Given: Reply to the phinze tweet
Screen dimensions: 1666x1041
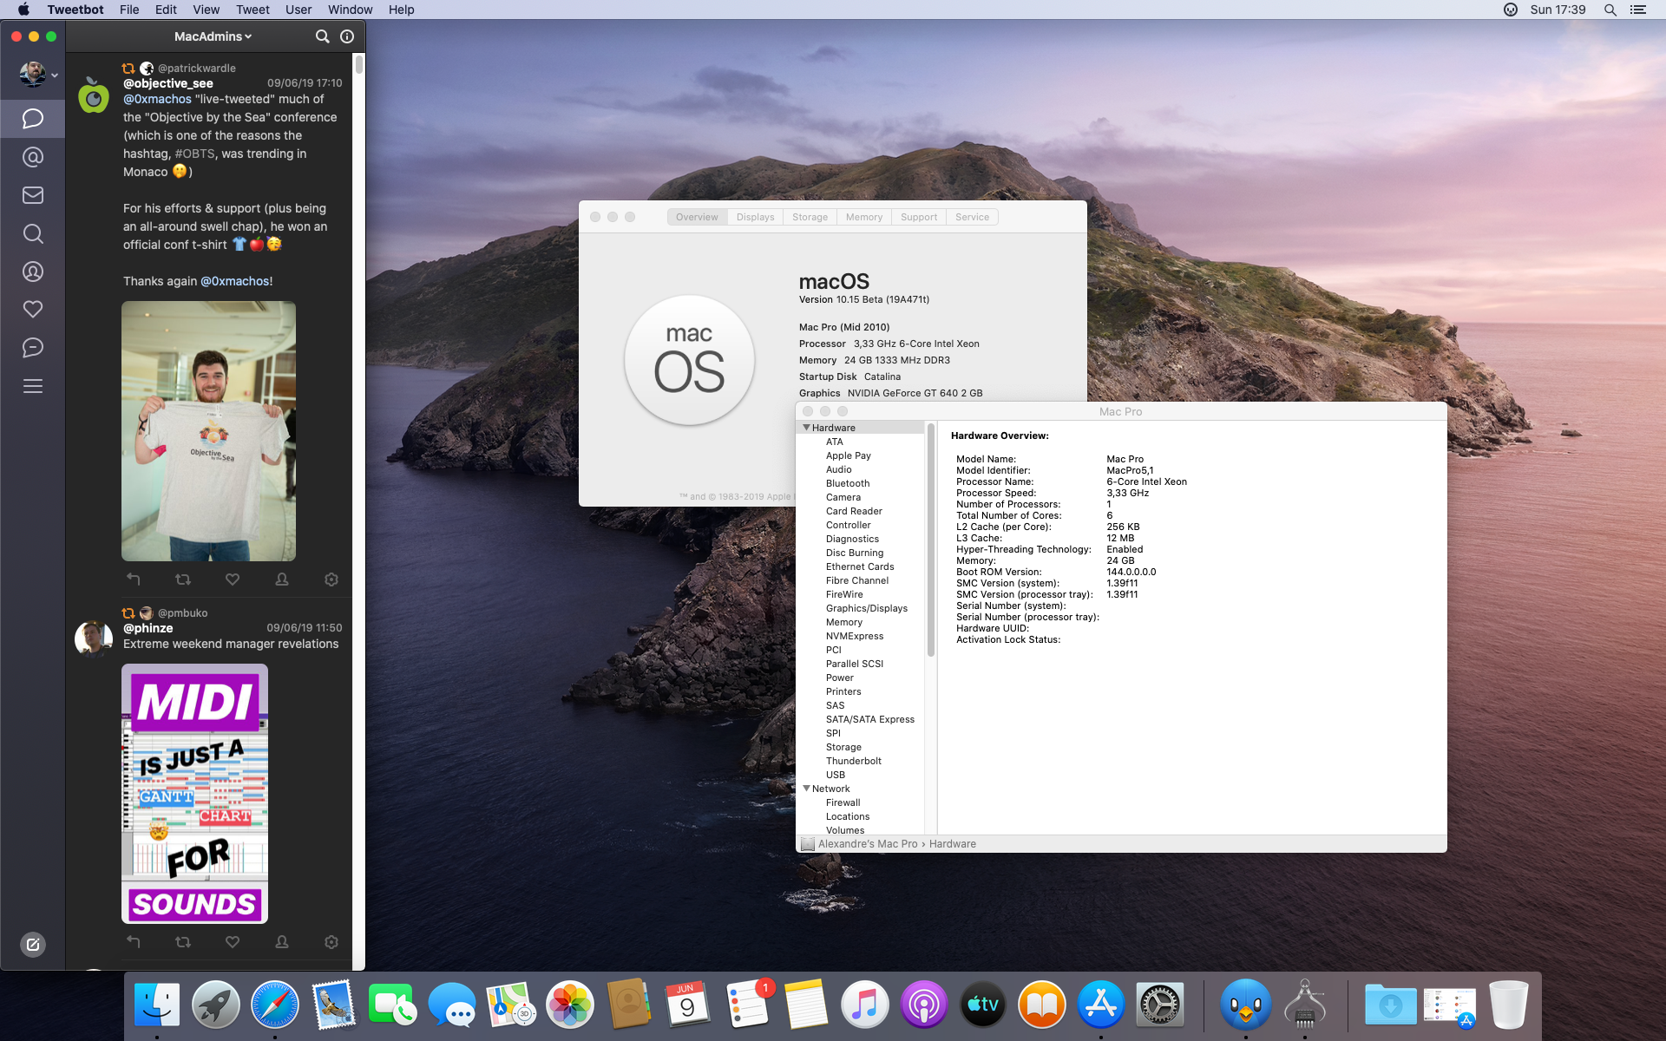Looking at the screenshot, I should click(x=134, y=942).
